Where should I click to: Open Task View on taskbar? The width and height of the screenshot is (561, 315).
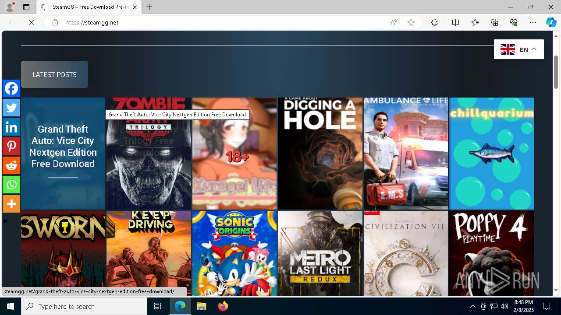click(158, 306)
